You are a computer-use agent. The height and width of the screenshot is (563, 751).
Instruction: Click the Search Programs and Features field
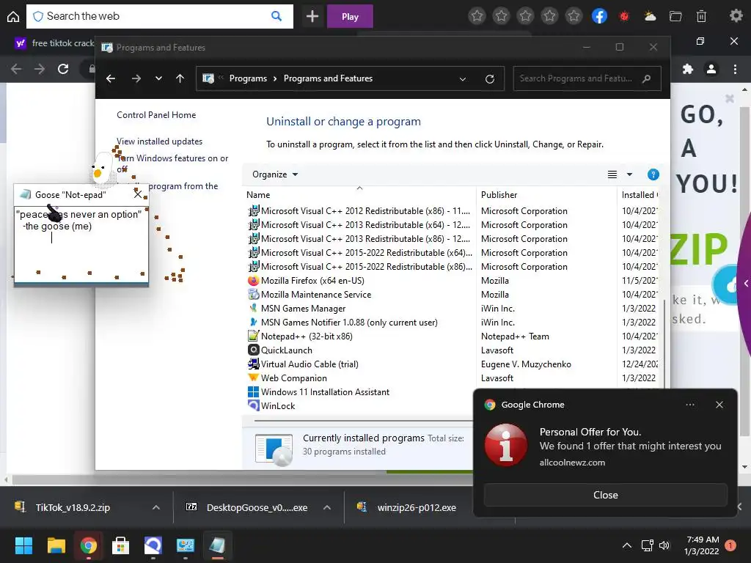click(587, 78)
